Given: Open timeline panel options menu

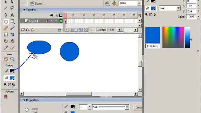Looking at the screenshot, I should point(139,15).
